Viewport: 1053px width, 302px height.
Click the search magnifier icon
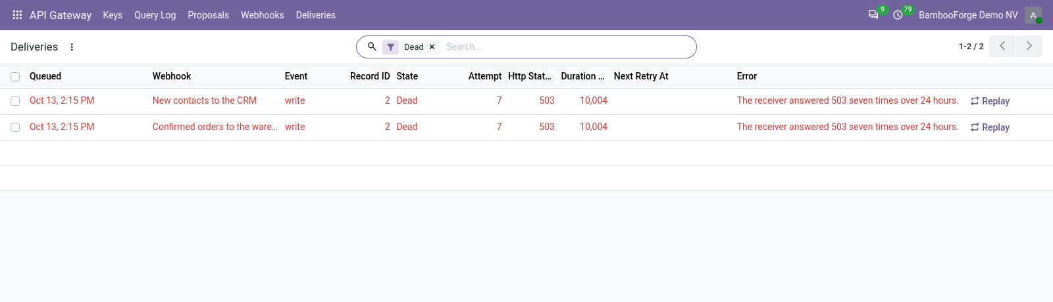pyautogui.click(x=372, y=47)
